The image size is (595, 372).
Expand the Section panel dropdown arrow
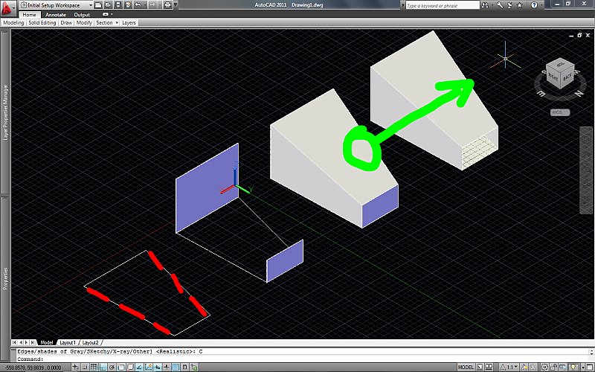tap(117, 23)
